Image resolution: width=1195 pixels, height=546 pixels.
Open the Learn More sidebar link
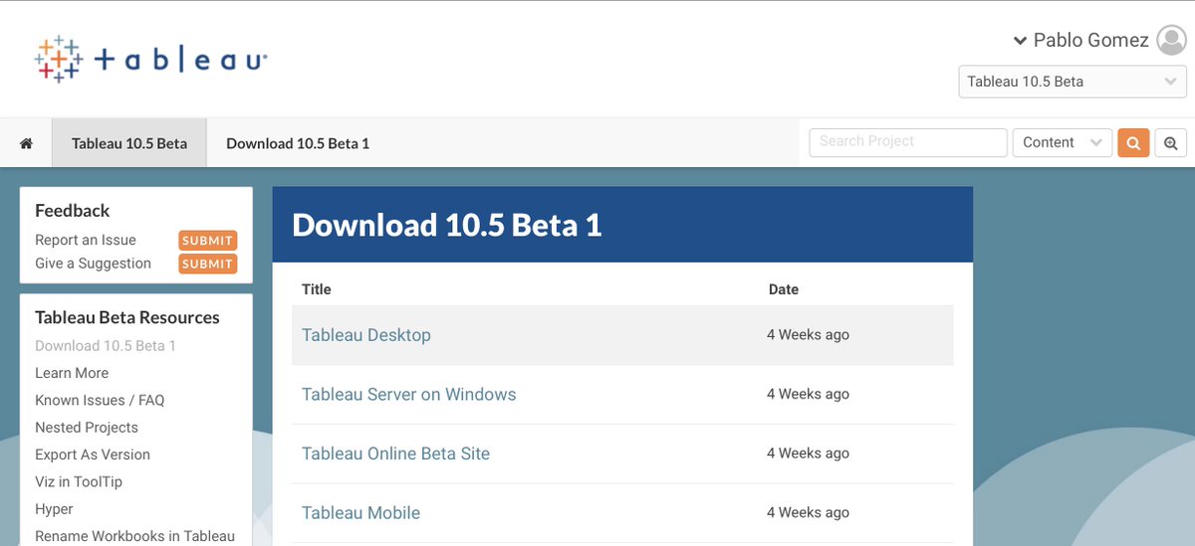(72, 373)
